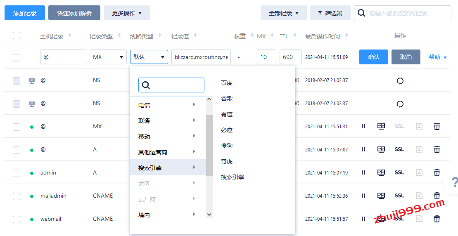Open the MX record type dropdown
Image resolution: width=458 pixels, height=236 pixels.
coord(108,57)
